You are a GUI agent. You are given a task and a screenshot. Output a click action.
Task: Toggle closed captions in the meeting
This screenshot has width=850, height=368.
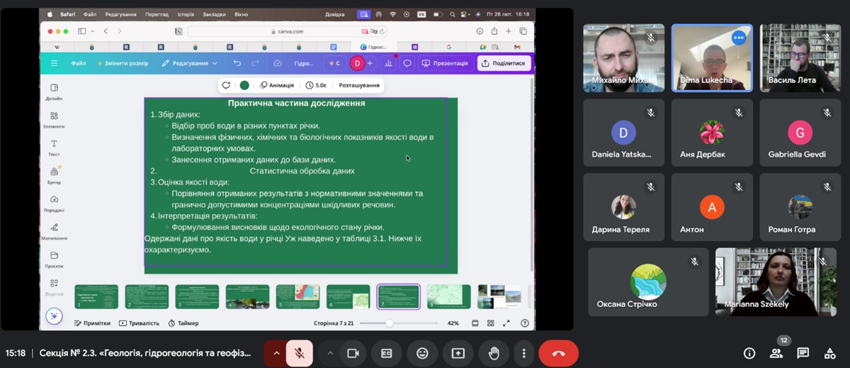pyautogui.click(x=387, y=353)
